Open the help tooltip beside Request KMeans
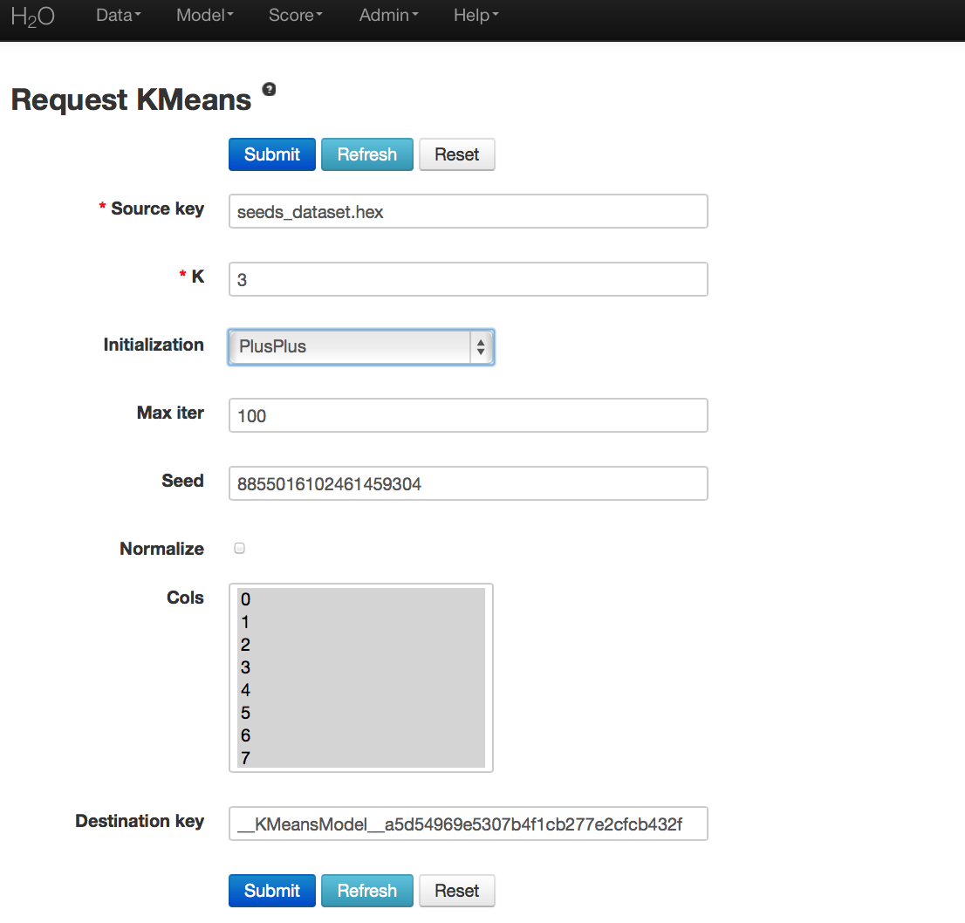 [269, 88]
